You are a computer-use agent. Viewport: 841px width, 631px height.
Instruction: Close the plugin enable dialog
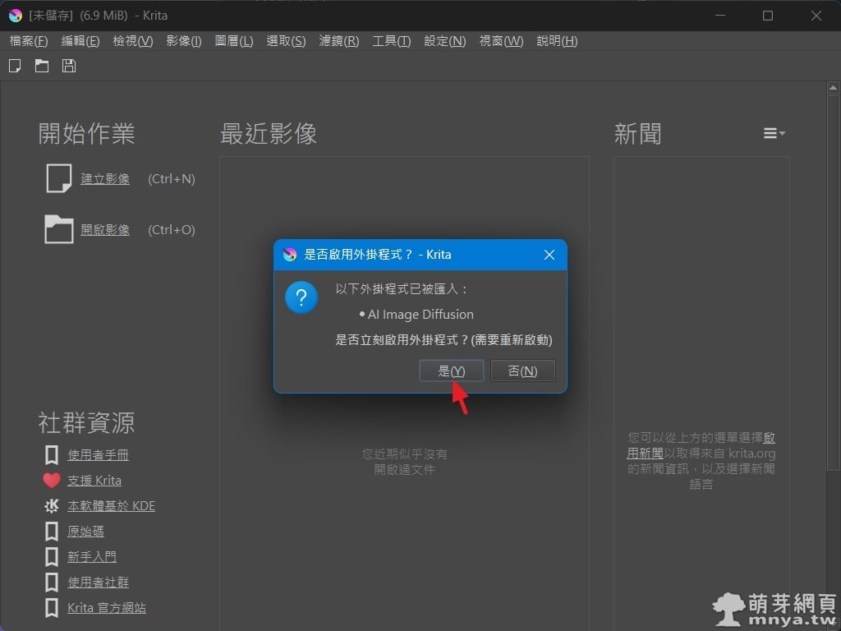click(549, 255)
